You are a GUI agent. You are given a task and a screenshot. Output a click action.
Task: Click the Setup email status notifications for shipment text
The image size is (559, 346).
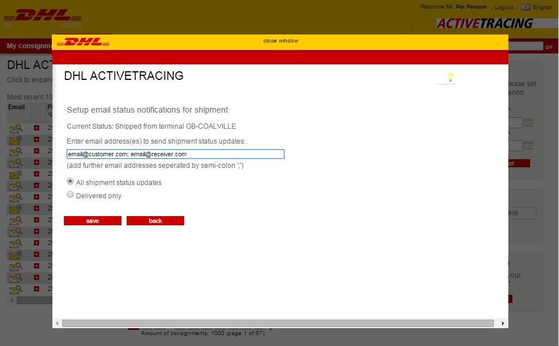tap(147, 110)
